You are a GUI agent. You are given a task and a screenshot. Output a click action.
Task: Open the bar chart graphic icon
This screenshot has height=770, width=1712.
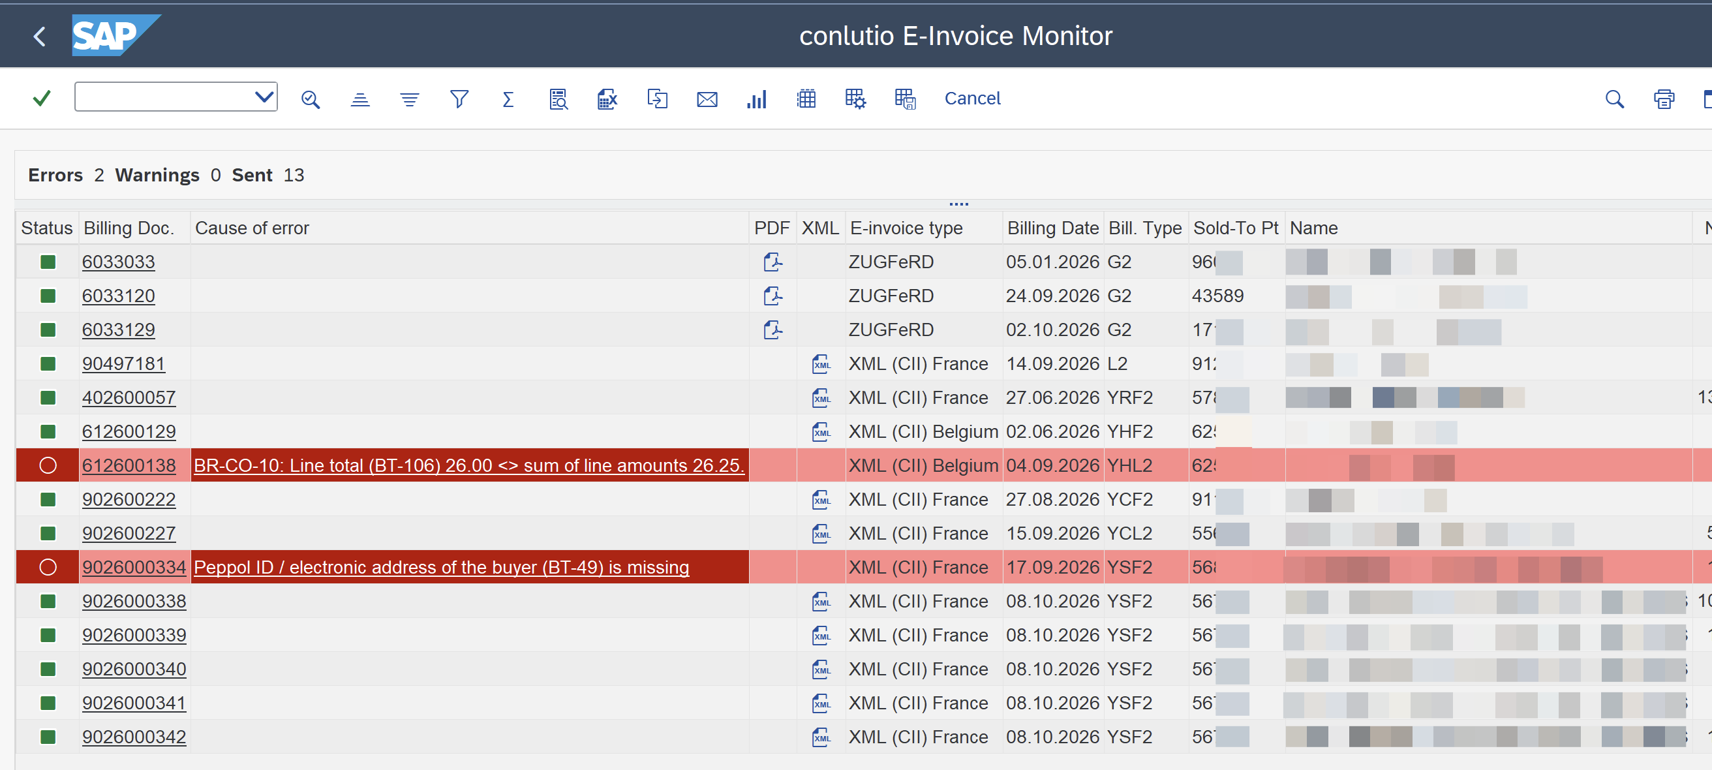756,99
